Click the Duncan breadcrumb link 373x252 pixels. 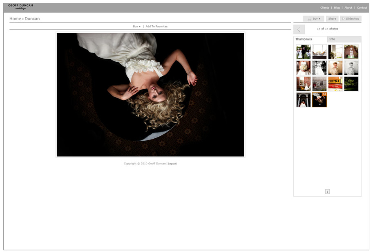[32, 18]
